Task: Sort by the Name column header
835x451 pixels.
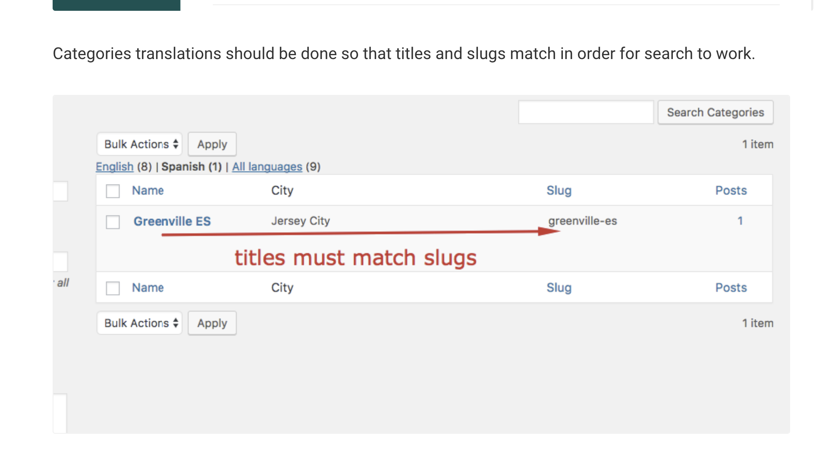Action: pyautogui.click(x=148, y=191)
